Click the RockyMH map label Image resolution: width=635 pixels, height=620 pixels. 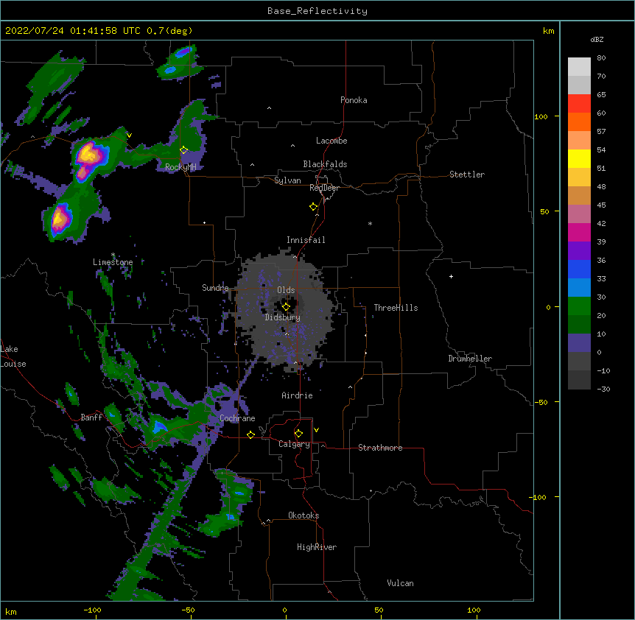[180, 166]
